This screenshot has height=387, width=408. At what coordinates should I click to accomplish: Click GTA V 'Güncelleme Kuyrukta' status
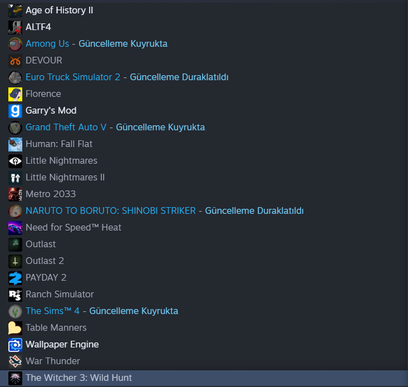[160, 128]
